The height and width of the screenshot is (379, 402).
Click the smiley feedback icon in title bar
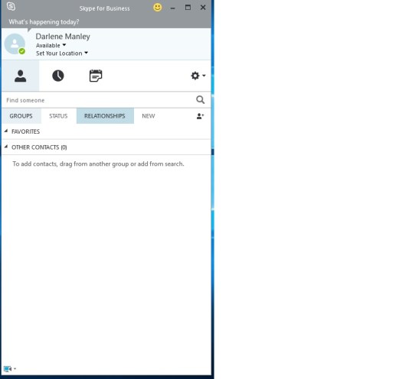tap(158, 8)
